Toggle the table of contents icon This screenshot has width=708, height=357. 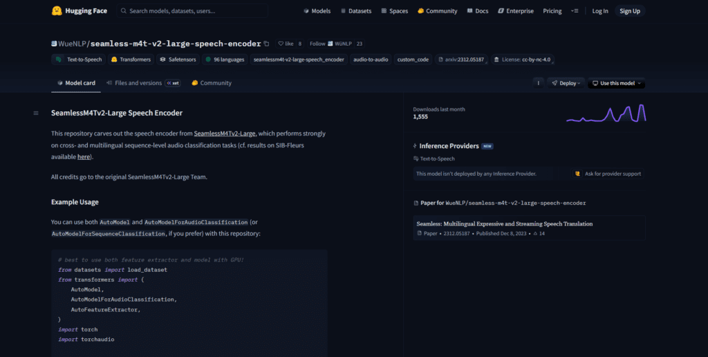[36, 113]
